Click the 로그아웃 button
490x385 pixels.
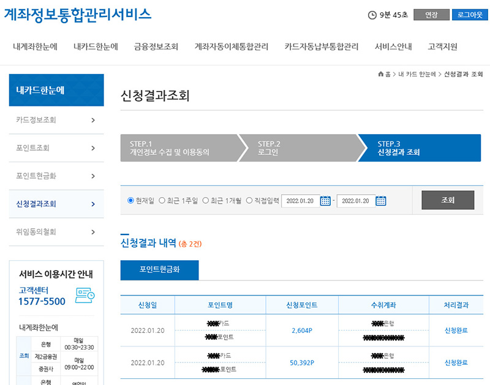470,15
